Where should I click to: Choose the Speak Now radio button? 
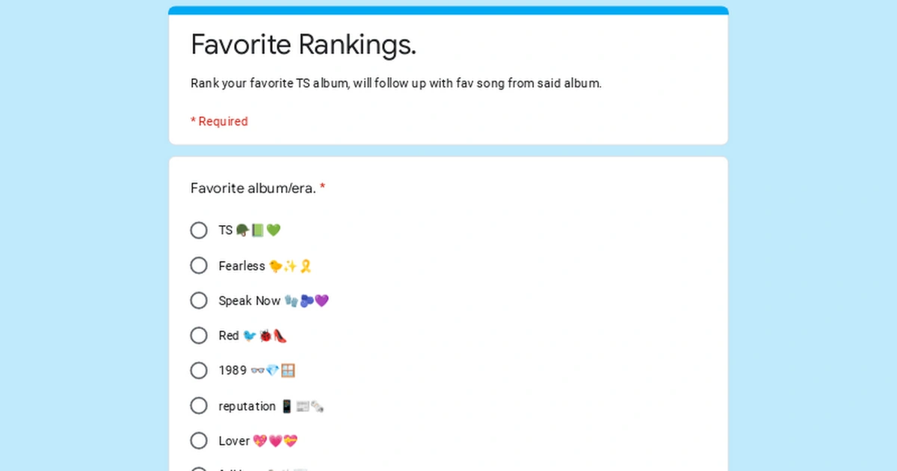(x=199, y=301)
